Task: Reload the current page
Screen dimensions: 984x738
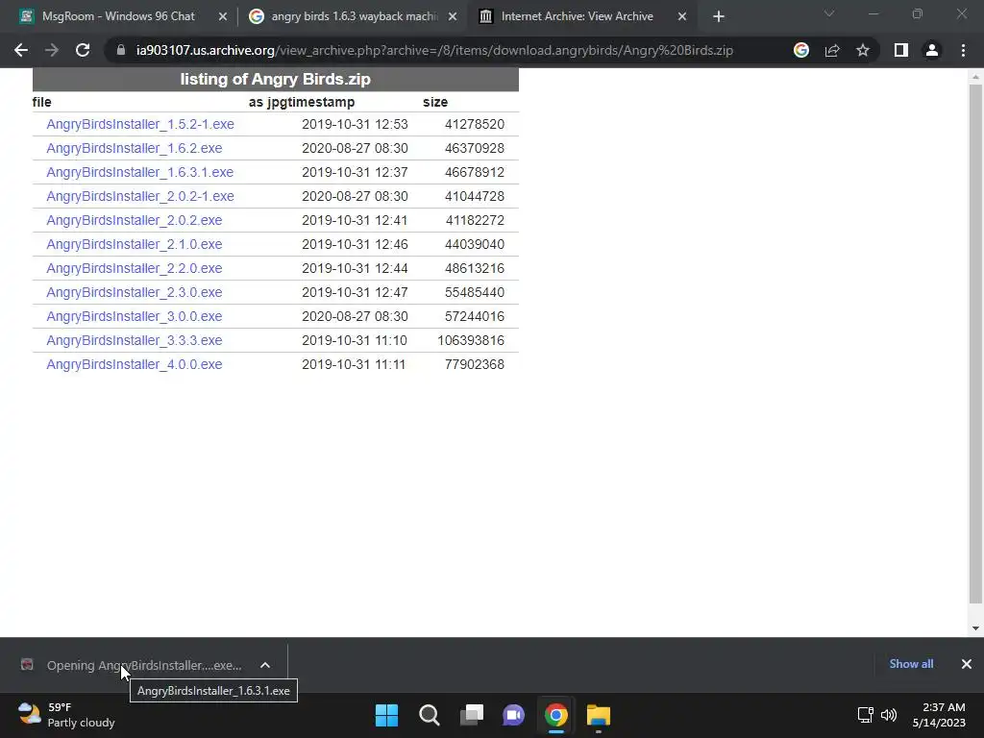Action: [x=83, y=50]
